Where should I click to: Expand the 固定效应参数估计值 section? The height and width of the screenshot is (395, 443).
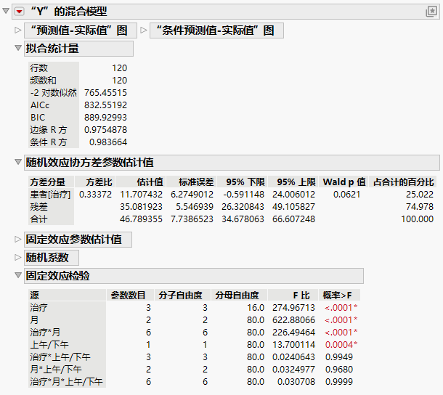pos(18,240)
